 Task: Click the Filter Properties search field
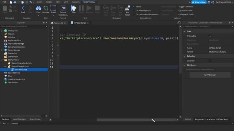click(208, 27)
